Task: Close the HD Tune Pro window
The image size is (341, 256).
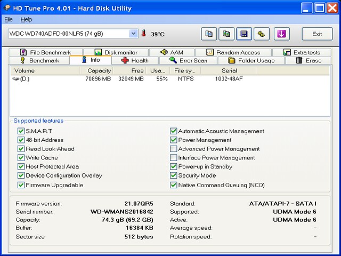Action: (x=332, y=8)
